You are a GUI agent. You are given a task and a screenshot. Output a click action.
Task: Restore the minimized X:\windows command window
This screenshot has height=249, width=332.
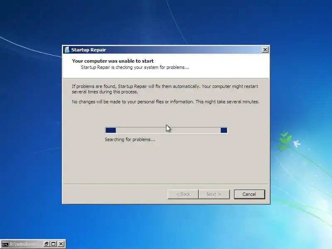46,244
